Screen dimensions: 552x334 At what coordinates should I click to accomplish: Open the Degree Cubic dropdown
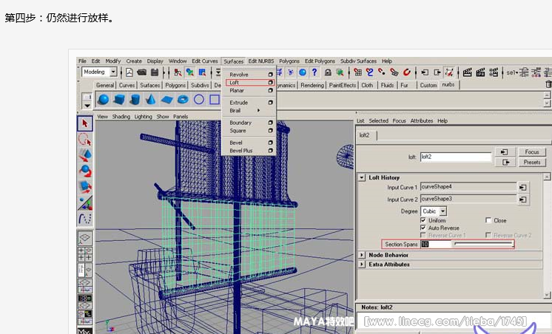point(443,211)
